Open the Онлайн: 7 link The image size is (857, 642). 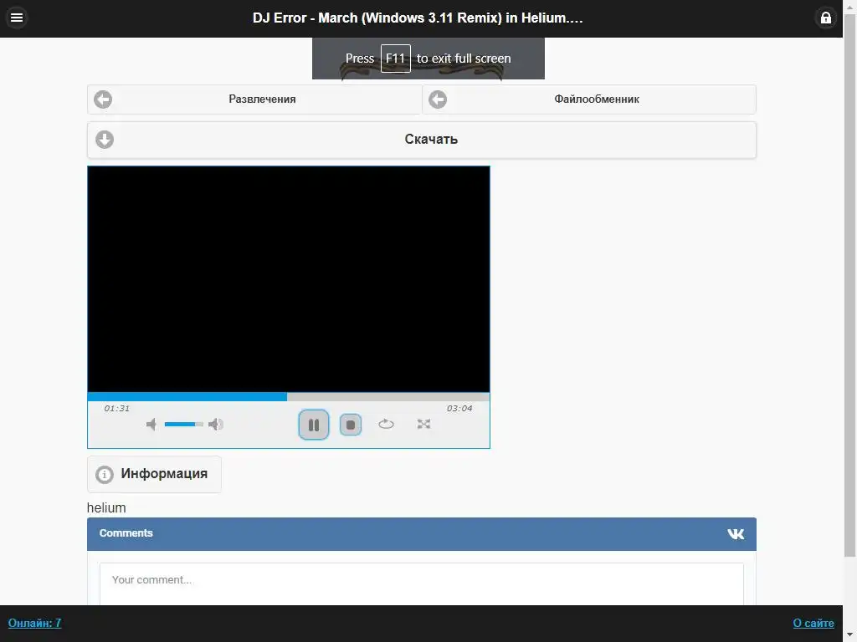coord(34,623)
